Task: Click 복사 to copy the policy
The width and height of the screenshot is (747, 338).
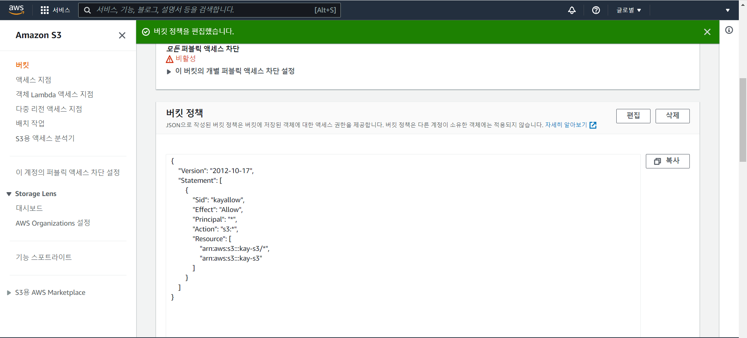Action: (x=668, y=161)
